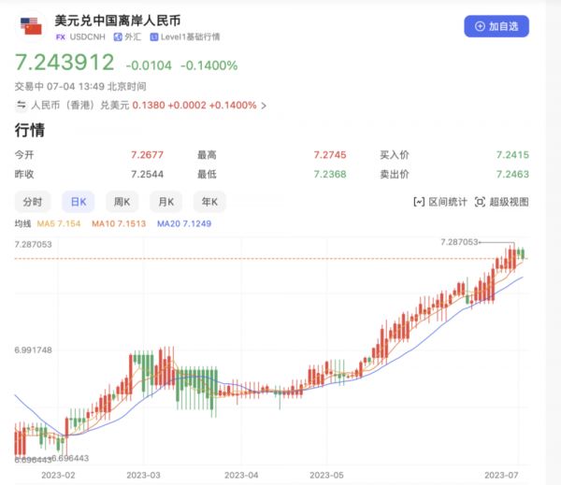Click the FX badge icon beside USDCNH
This screenshot has height=485, width=561.
[62, 37]
